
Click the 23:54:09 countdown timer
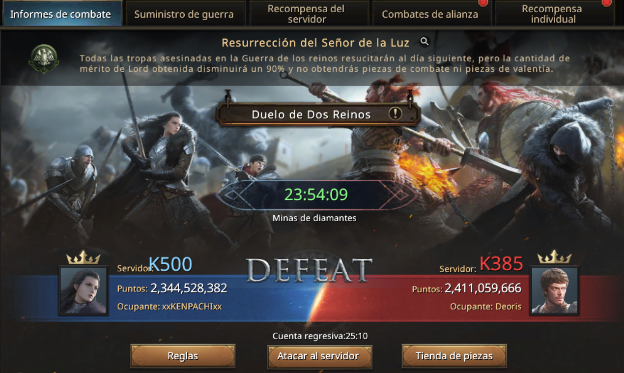click(316, 195)
